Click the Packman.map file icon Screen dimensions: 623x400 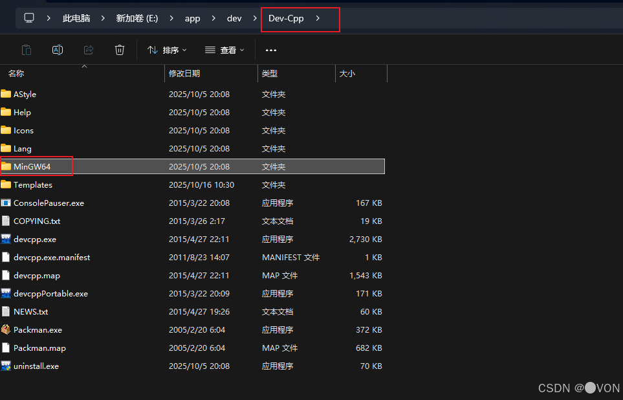click(x=6, y=348)
